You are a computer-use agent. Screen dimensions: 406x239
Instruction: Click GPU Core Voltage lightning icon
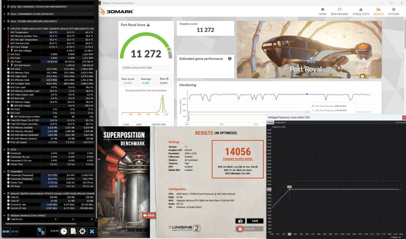[8, 47]
